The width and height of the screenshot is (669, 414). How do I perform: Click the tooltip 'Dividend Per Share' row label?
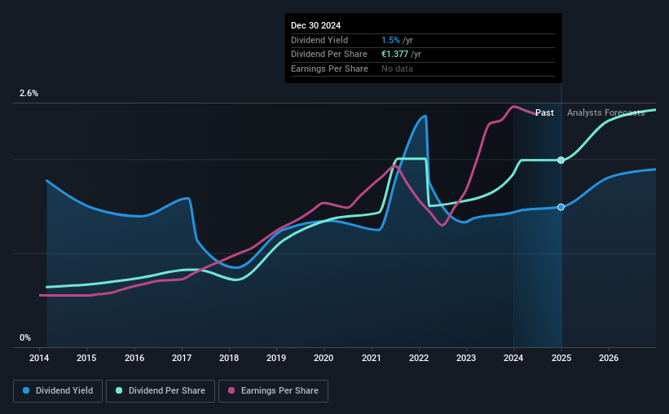click(329, 55)
